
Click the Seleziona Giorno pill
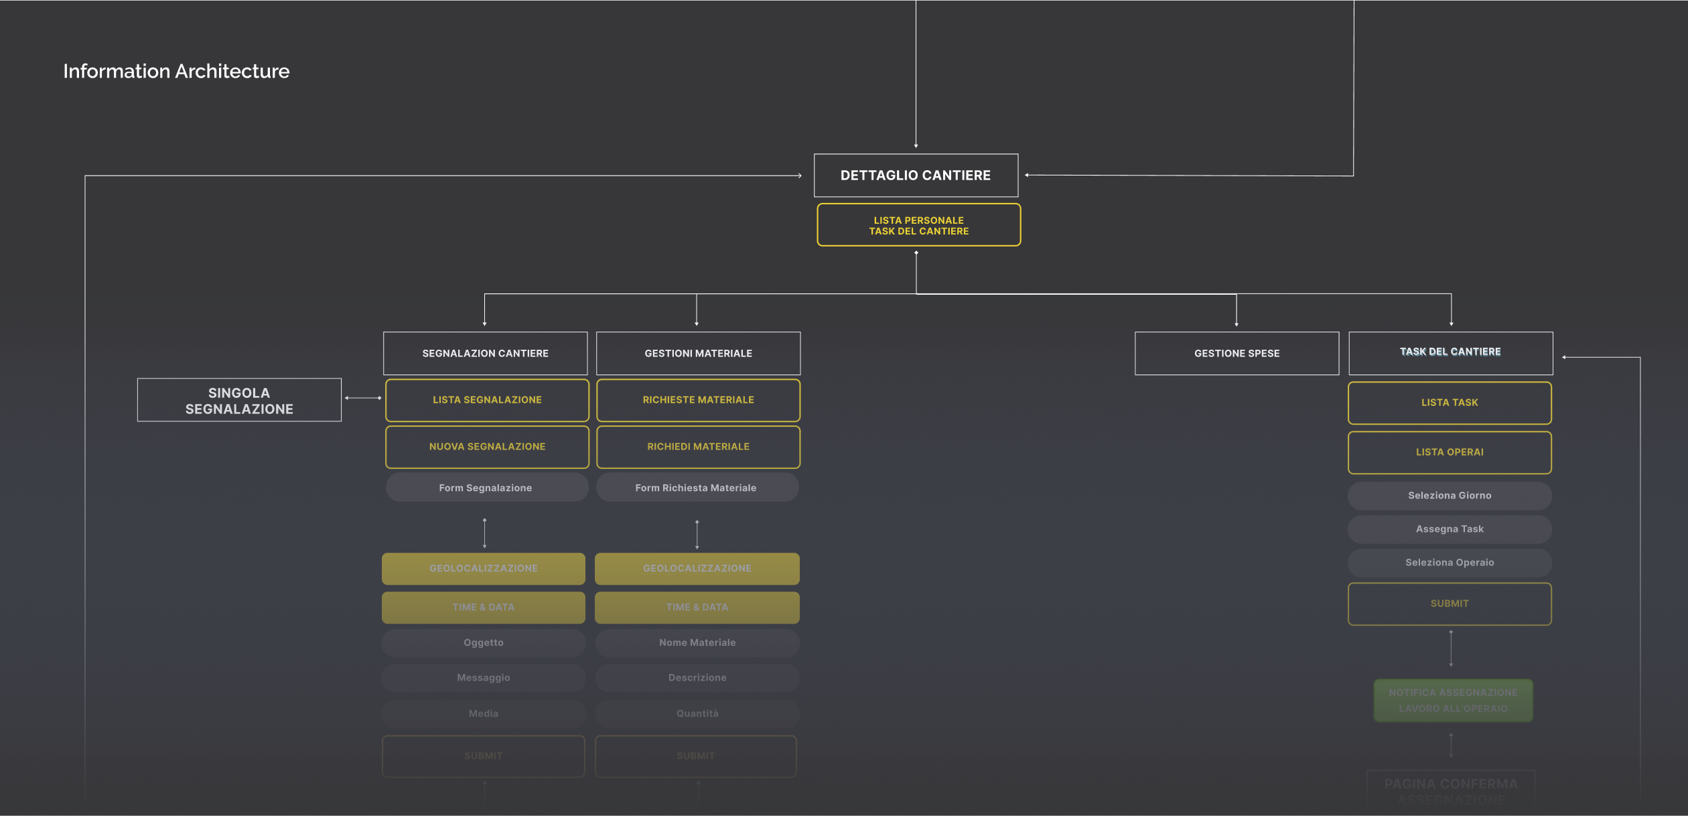(x=1450, y=496)
